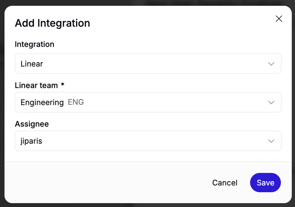Expand the Integration dropdown chevron
Viewport: 295px width, 207px height.
coord(271,64)
